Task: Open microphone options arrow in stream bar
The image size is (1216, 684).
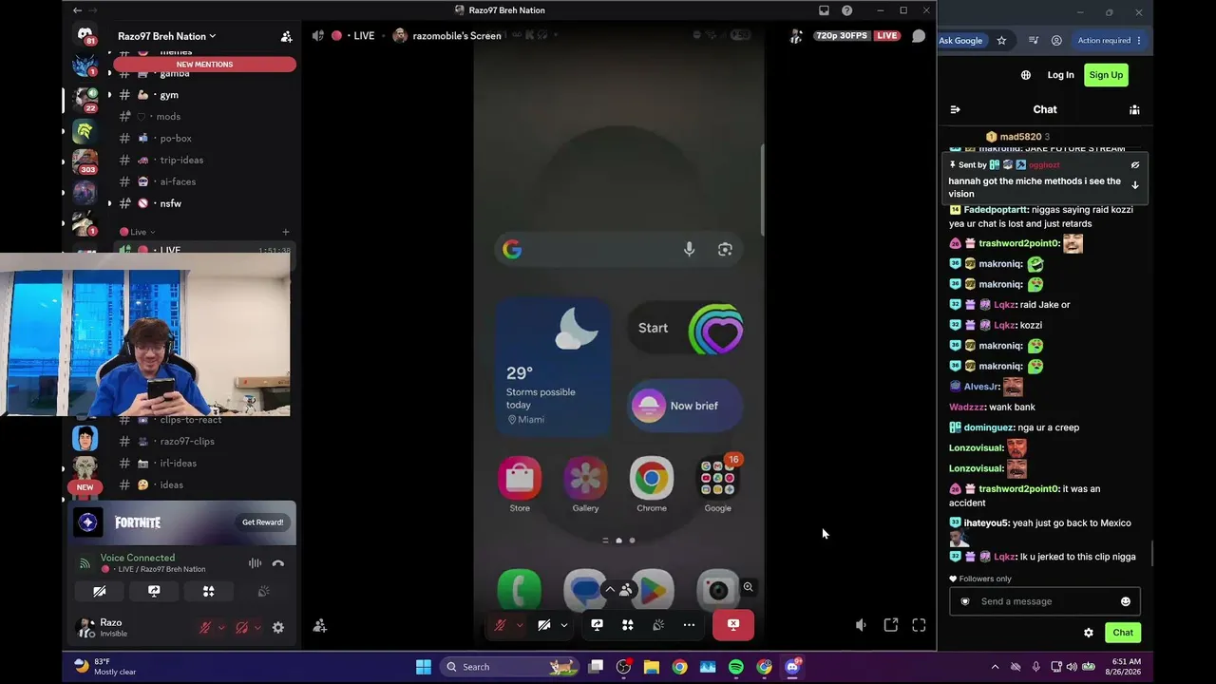Action: (x=519, y=625)
